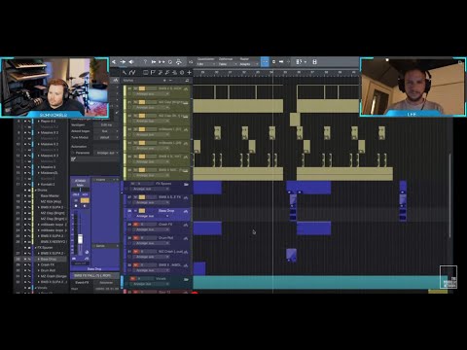The image size is (467, 350).
Task: Unmute the MZ Crash (Loud) track
Action: point(136,252)
